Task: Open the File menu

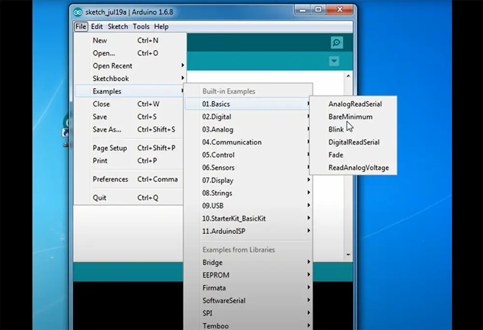Action: (81, 27)
